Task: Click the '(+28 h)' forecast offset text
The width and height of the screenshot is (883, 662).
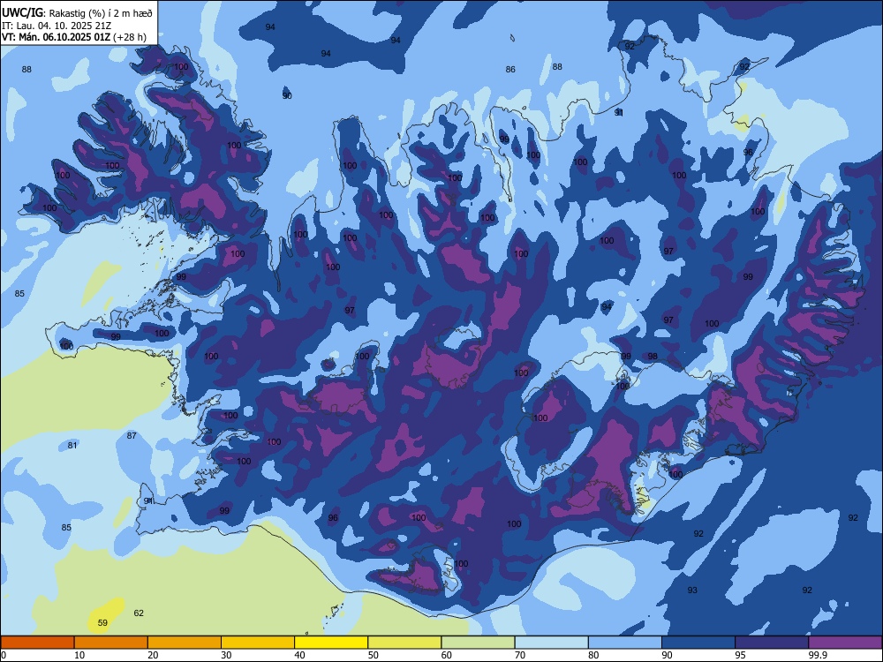Action: pos(130,37)
